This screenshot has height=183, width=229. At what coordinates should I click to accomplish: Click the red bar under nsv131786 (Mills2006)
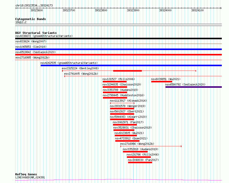tap(139, 157)
